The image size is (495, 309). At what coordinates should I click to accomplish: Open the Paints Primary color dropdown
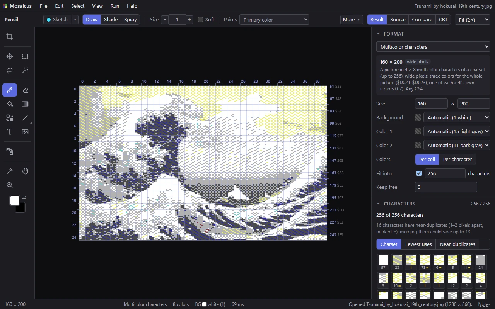274,20
